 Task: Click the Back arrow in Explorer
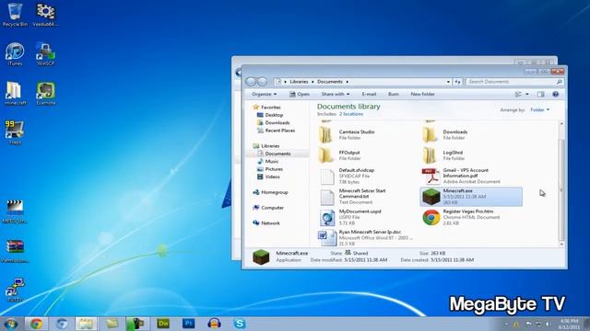click(x=251, y=82)
